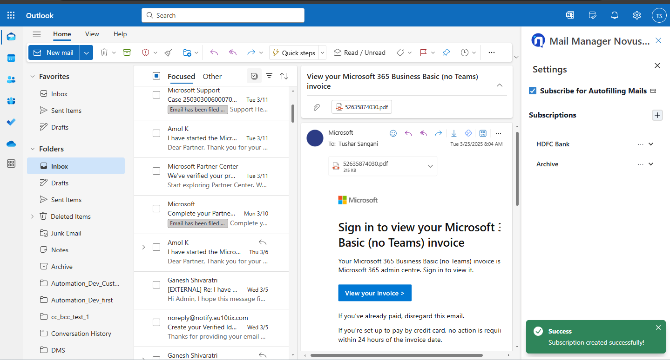Open the Help ribbon tab
This screenshot has height=360, width=670.
coord(120,34)
